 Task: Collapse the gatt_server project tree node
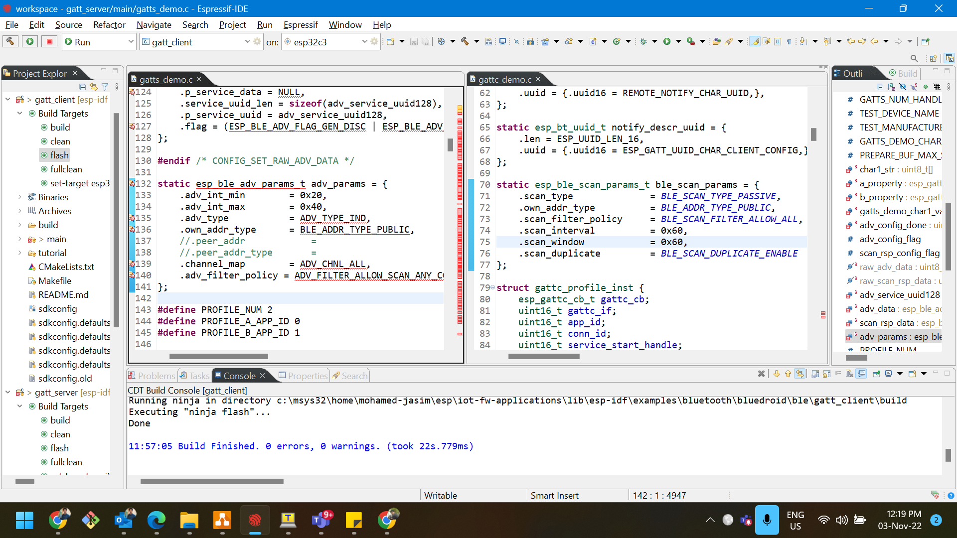(x=8, y=393)
